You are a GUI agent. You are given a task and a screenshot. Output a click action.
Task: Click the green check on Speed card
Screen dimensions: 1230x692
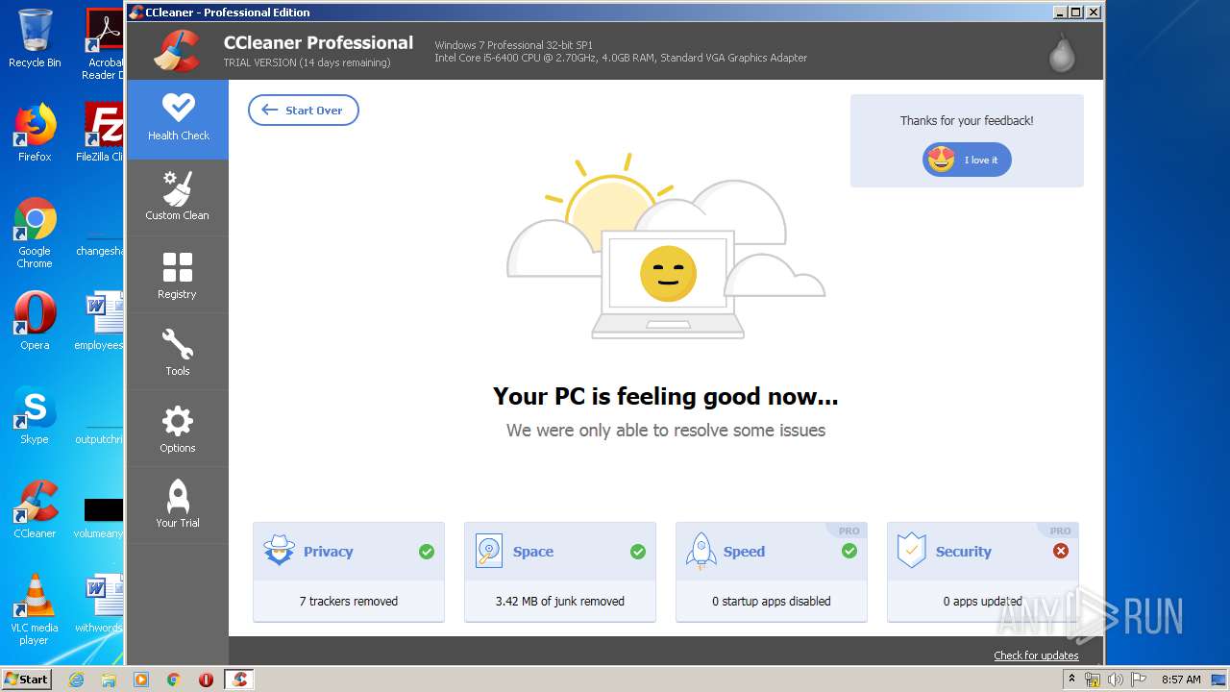(x=849, y=552)
